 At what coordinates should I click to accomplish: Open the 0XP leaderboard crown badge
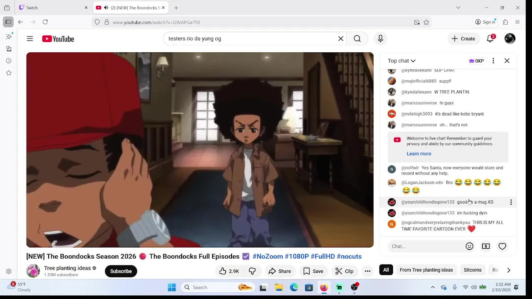476,61
